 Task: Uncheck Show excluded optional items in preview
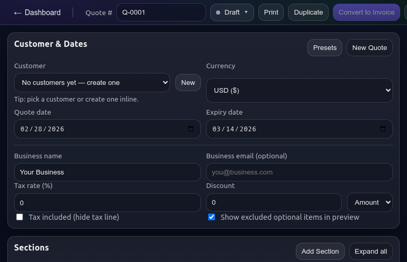tap(211, 217)
